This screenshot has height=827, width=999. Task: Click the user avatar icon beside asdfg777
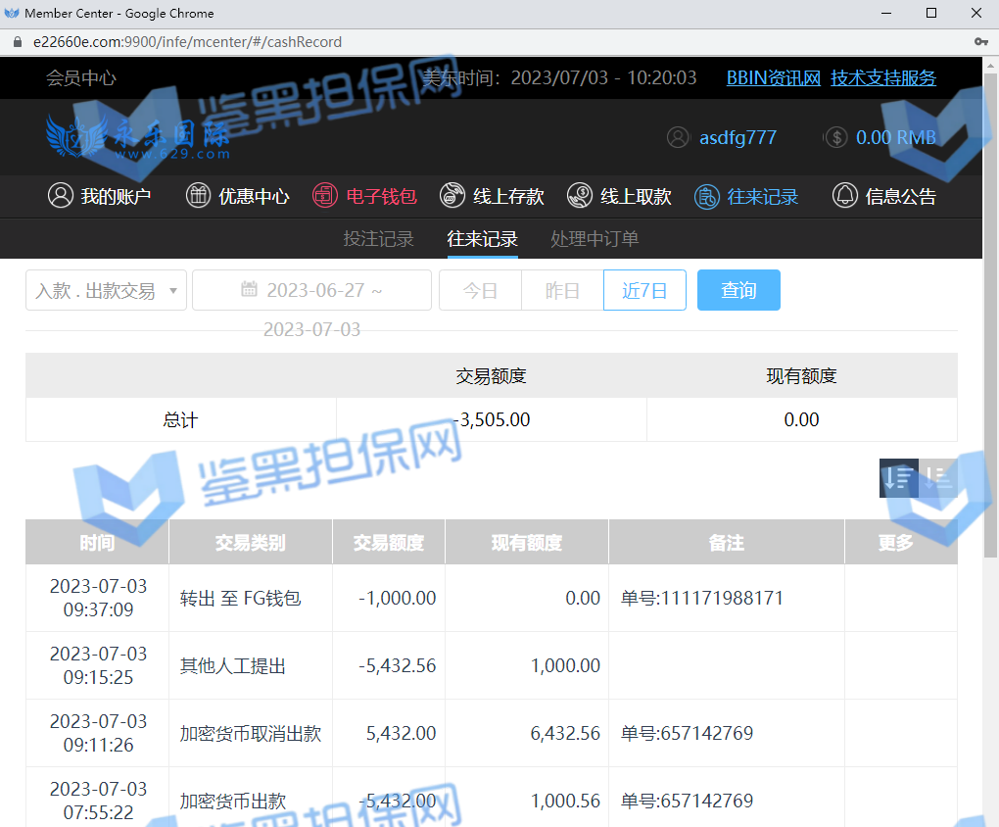point(678,138)
